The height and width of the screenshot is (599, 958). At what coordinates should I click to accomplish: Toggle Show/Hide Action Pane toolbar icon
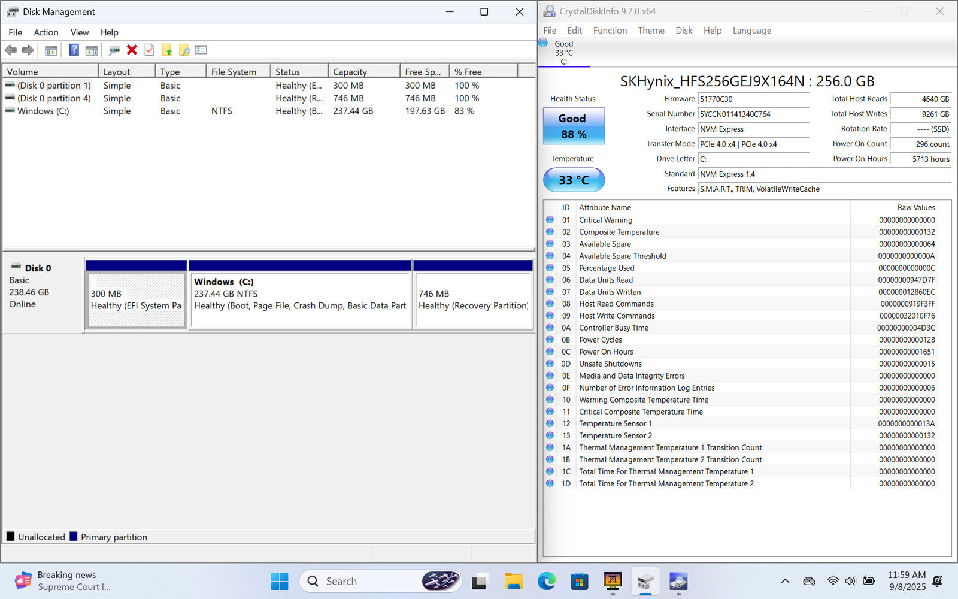[91, 50]
